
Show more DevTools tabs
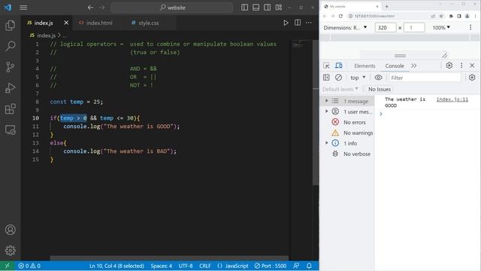click(414, 65)
